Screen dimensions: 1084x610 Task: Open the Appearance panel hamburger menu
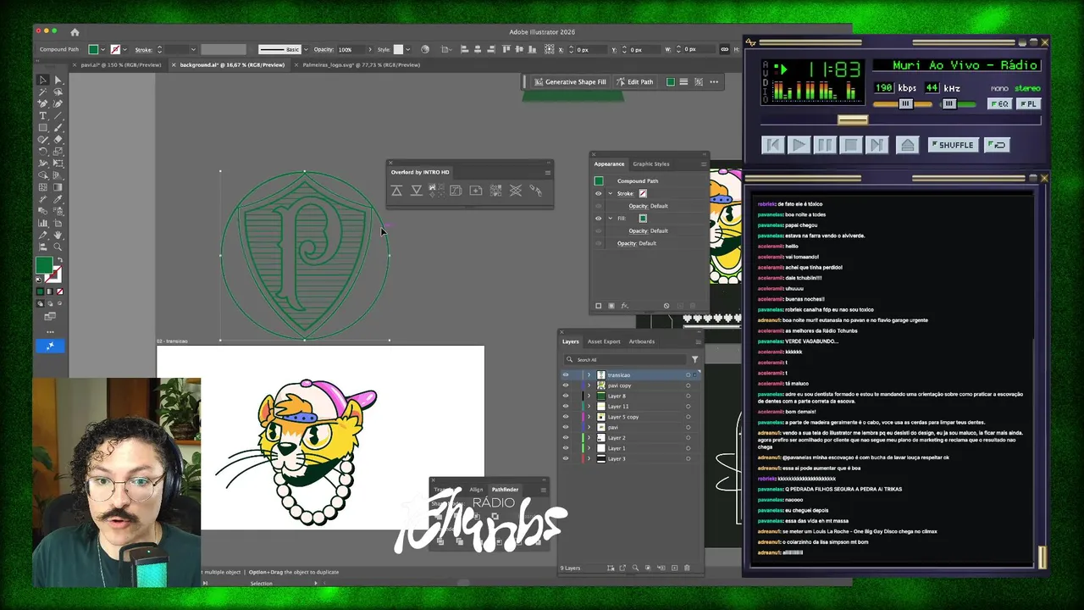[704, 164]
